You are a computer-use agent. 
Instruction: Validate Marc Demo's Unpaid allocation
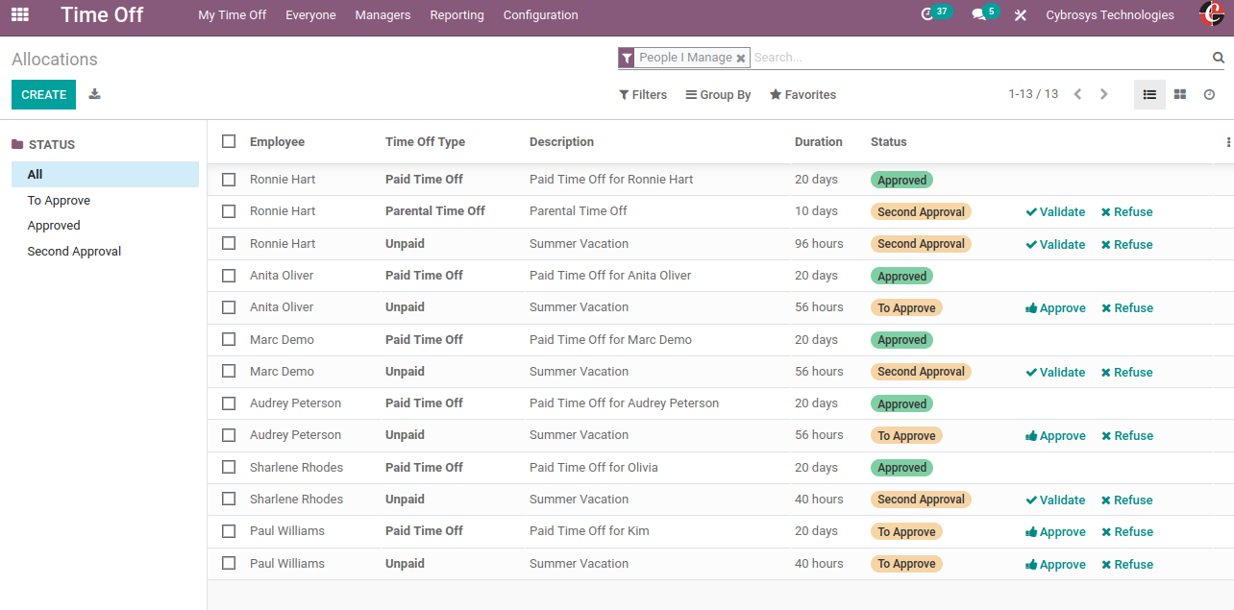1055,373
